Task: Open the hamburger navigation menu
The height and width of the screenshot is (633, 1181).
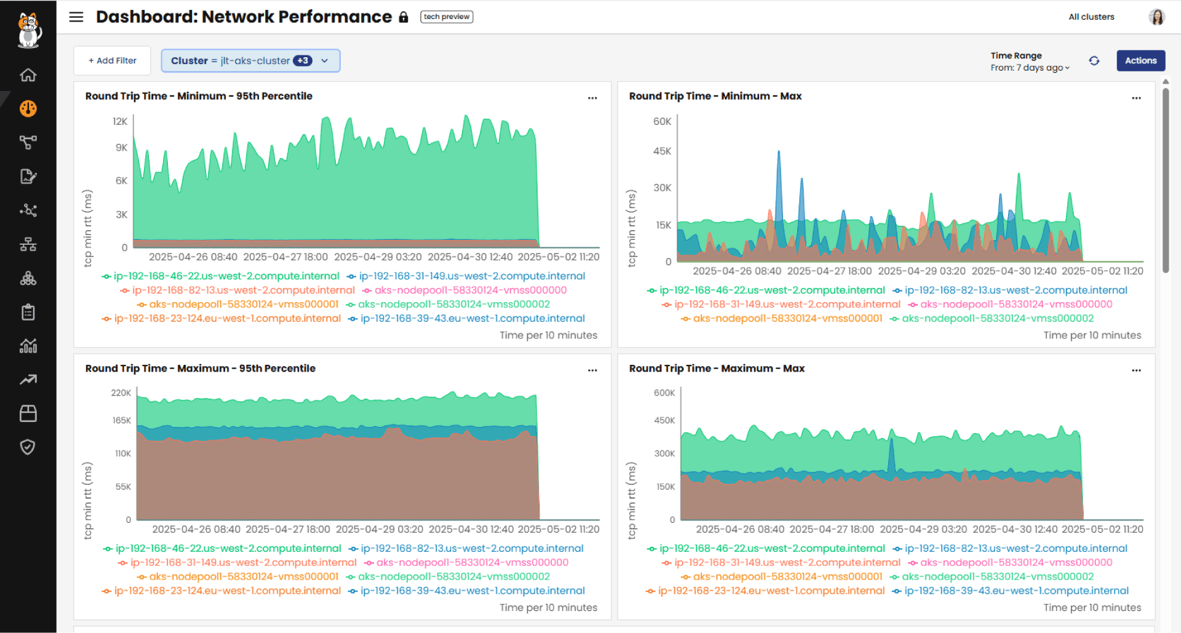Action: click(x=76, y=17)
